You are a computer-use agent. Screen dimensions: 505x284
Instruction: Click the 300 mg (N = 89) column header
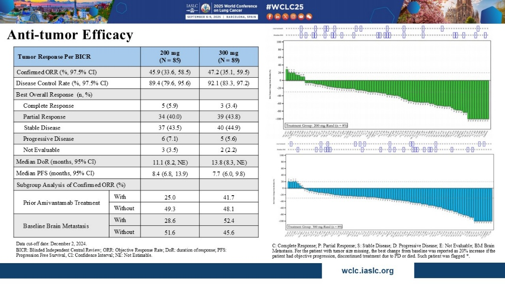pos(228,57)
